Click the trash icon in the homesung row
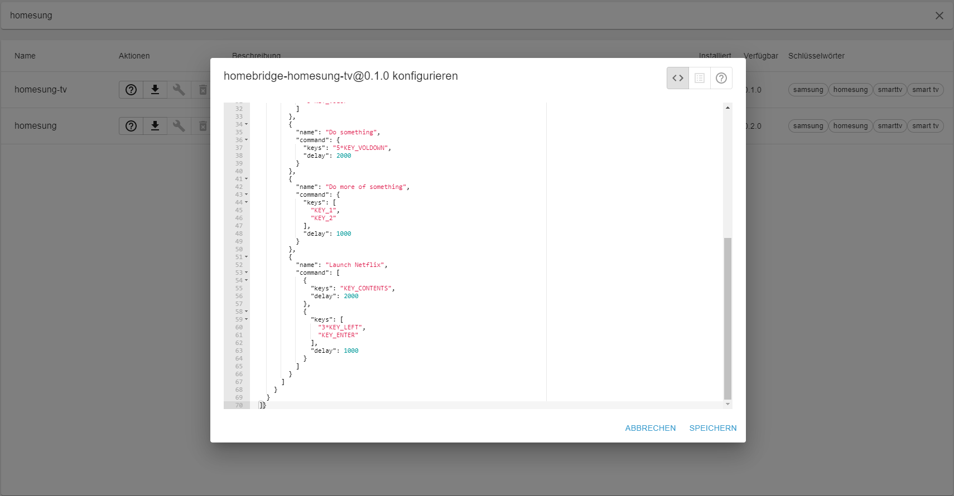Image resolution: width=954 pixels, height=496 pixels. coord(203,126)
